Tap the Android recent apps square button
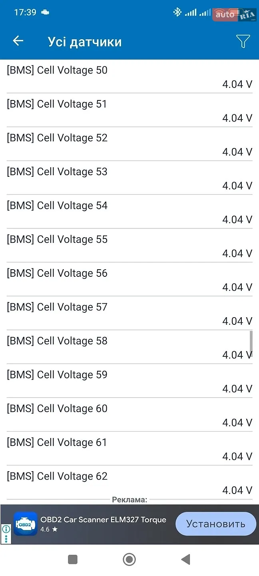259x576 pixels. (x=73, y=559)
